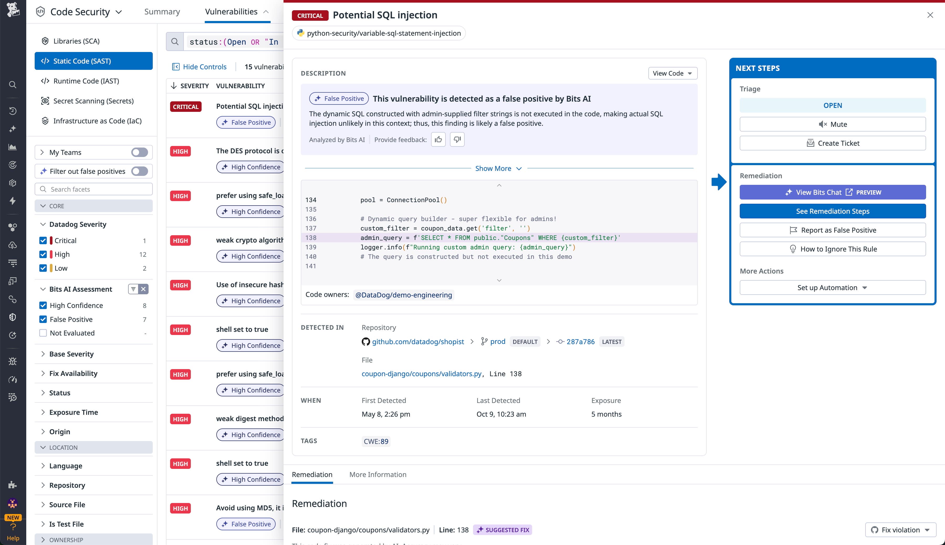Open coupon-django/coupons/validators.py link
This screenshot has height=545, width=945.
422,374
